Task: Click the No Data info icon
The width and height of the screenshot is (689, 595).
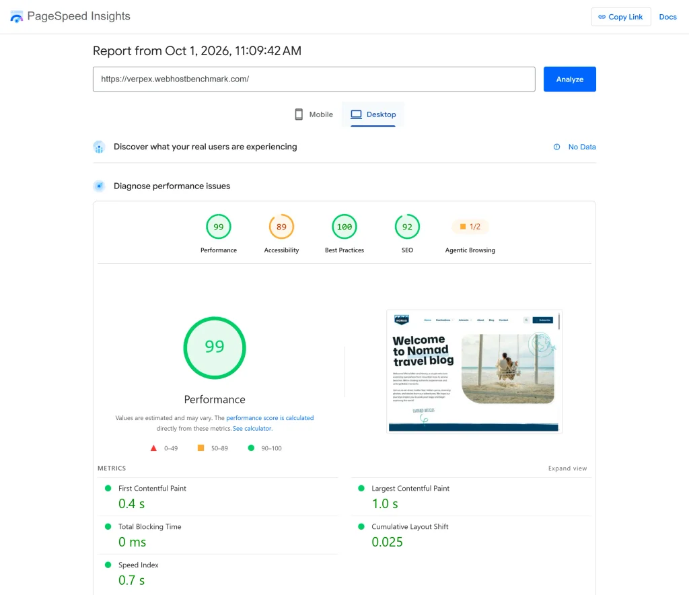Action: (x=556, y=147)
